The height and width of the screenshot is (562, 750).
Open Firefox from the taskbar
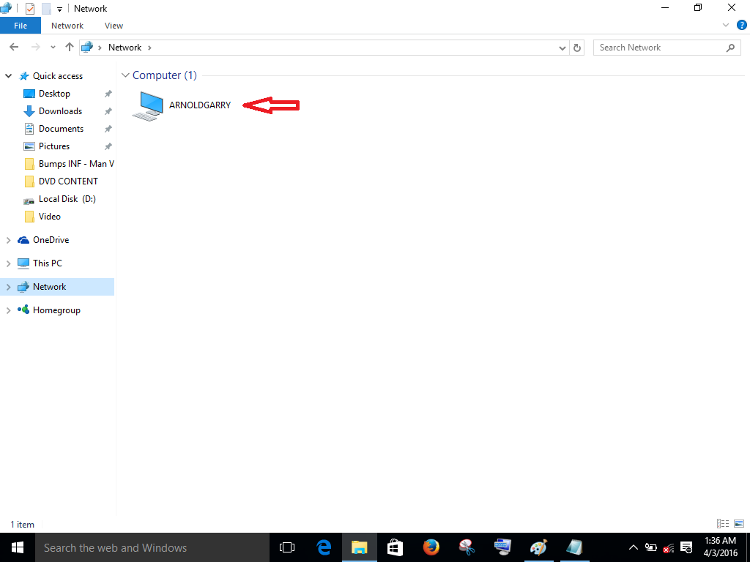point(431,547)
